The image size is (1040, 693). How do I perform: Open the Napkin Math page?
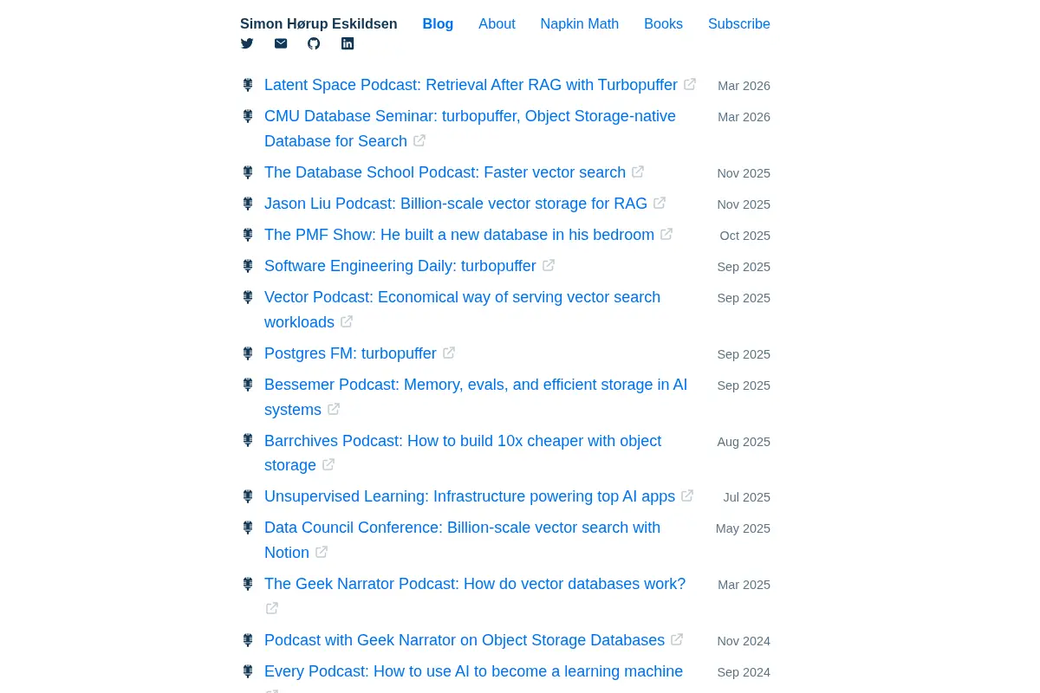coord(580,23)
